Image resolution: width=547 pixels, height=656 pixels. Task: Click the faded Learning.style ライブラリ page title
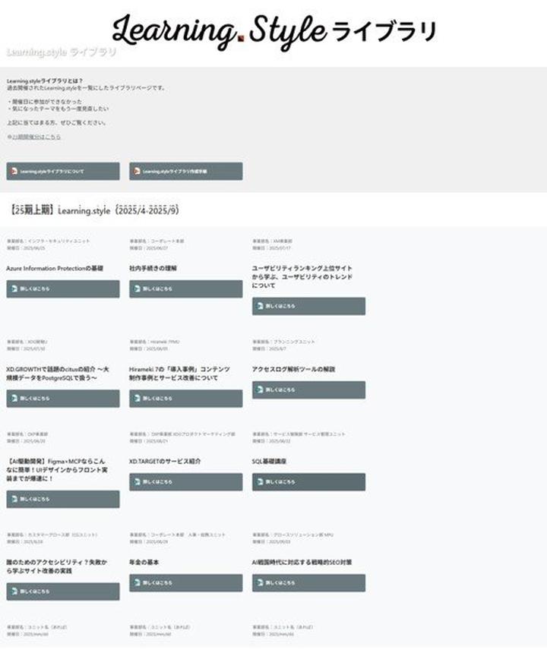pos(62,52)
